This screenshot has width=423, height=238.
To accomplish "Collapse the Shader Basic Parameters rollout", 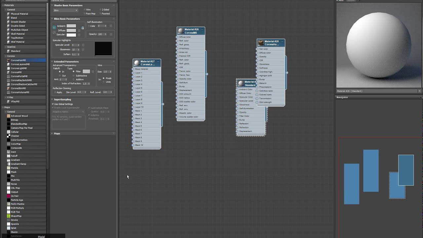I will click(52, 5).
